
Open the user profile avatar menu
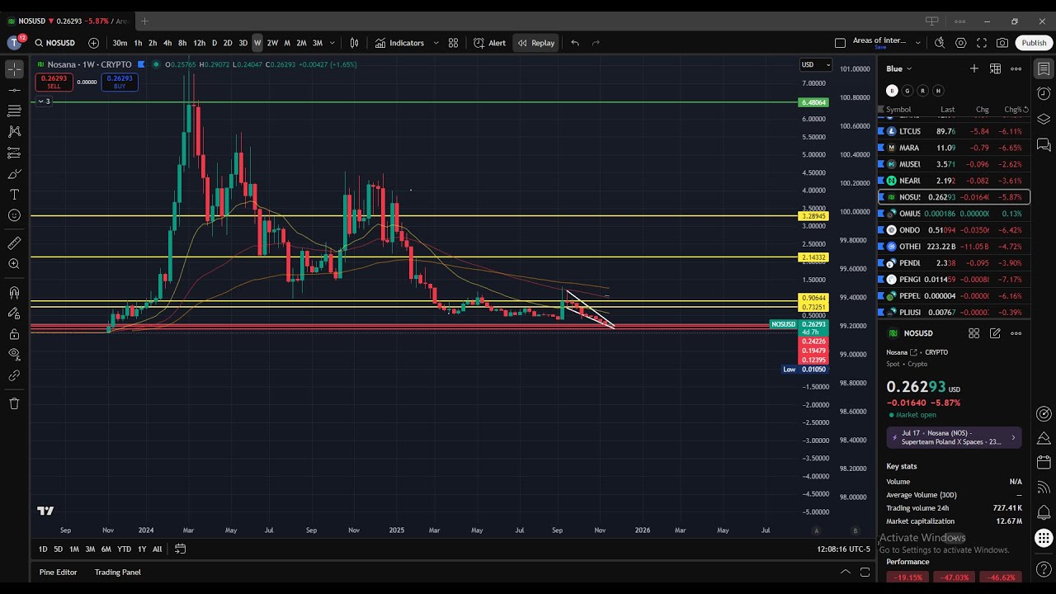pyautogui.click(x=14, y=43)
